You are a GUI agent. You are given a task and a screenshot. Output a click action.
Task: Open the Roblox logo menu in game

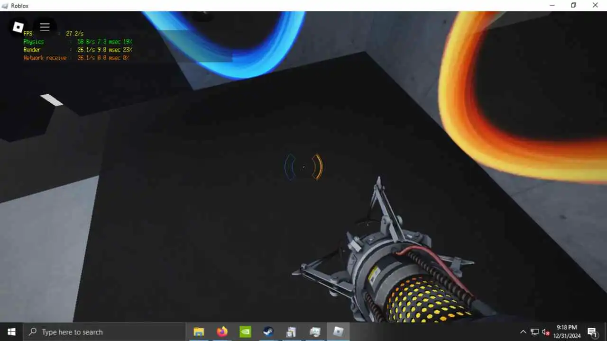tap(18, 27)
